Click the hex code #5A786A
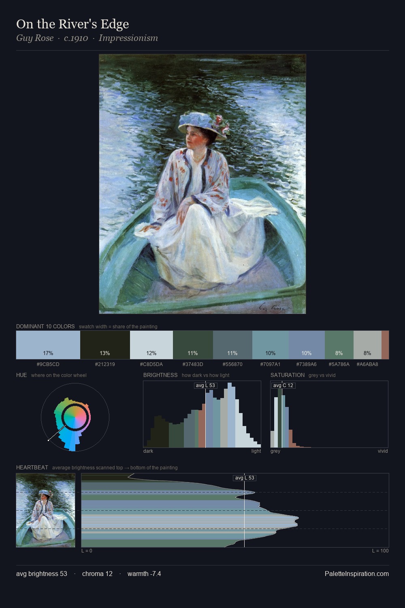This screenshot has height=608, width=405. 339,364
